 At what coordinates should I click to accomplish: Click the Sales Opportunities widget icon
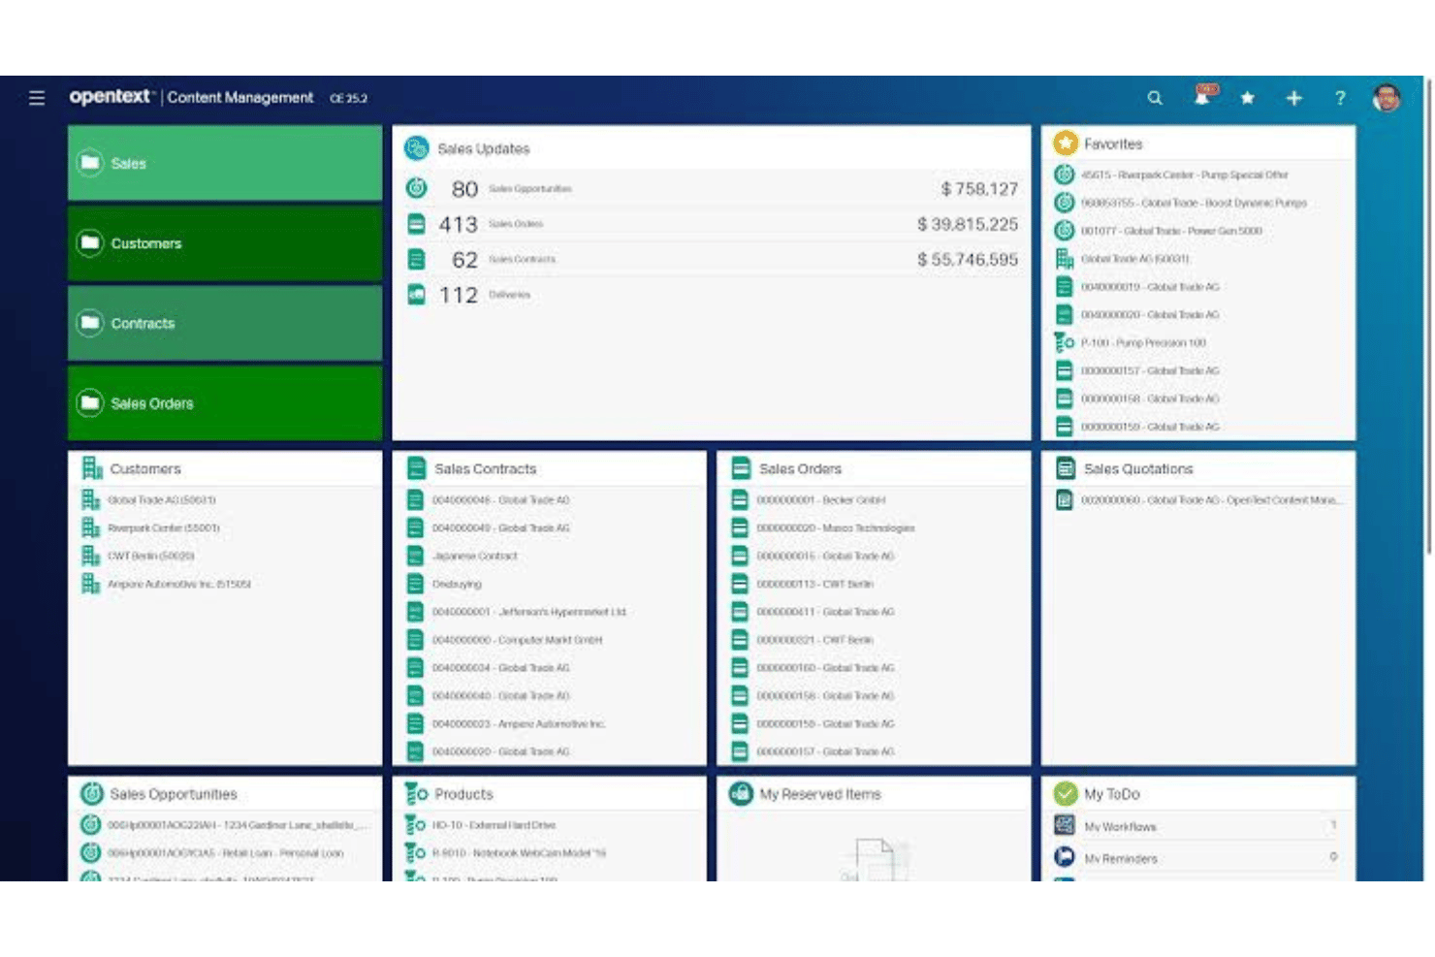pyautogui.click(x=92, y=793)
